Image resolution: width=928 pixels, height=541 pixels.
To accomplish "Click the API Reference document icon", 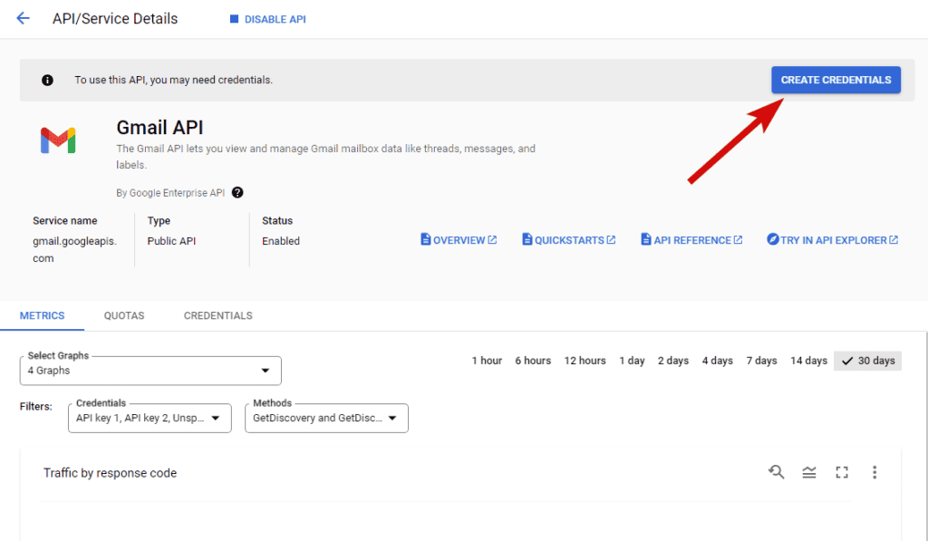I will pos(645,239).
